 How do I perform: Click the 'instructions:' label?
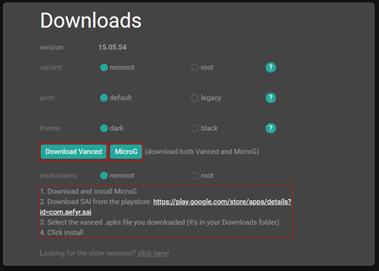(59, 175)
